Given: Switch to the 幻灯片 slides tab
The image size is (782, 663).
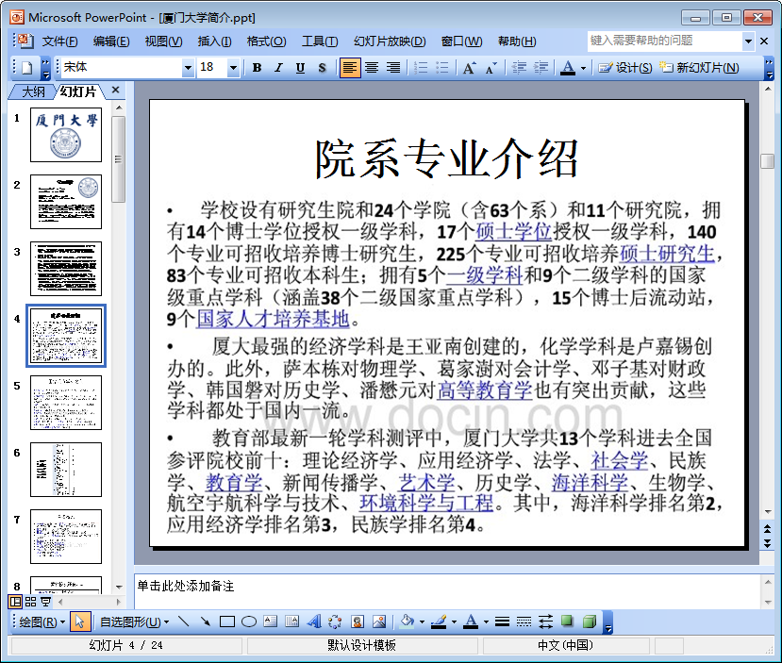Looking at the screenshot, I should [78, 91].
